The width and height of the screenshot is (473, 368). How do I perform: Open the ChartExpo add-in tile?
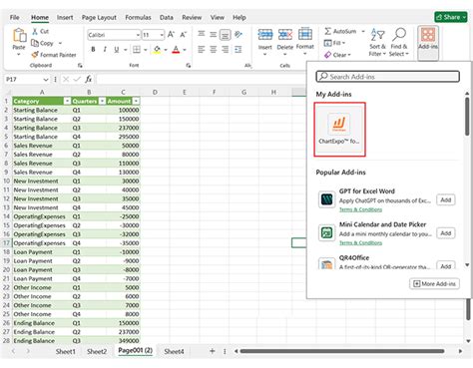click(x=339, y=130)
